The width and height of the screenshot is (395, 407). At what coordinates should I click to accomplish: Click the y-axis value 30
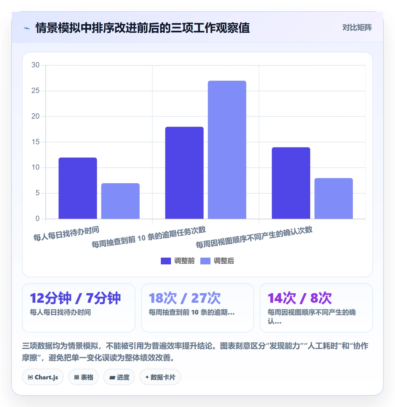(x=36, y=65)
